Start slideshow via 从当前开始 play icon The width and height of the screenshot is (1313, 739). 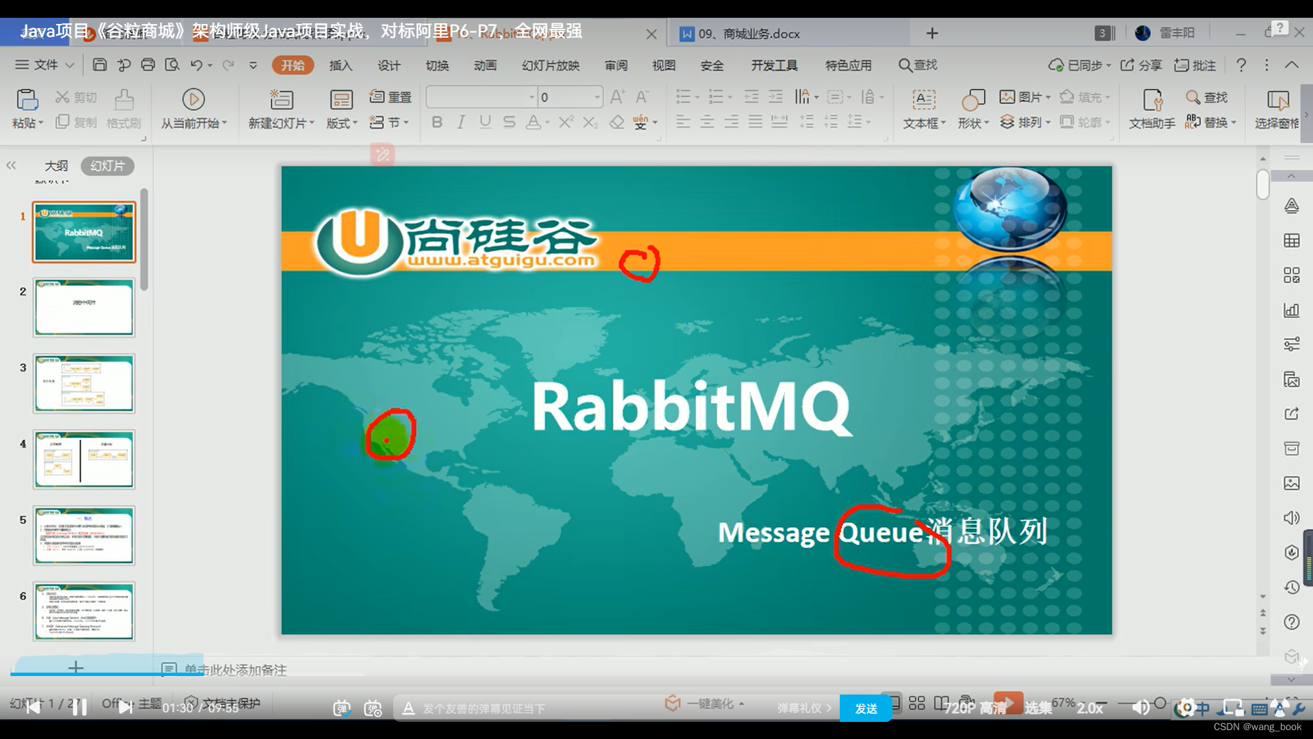[x=194, y=100]
